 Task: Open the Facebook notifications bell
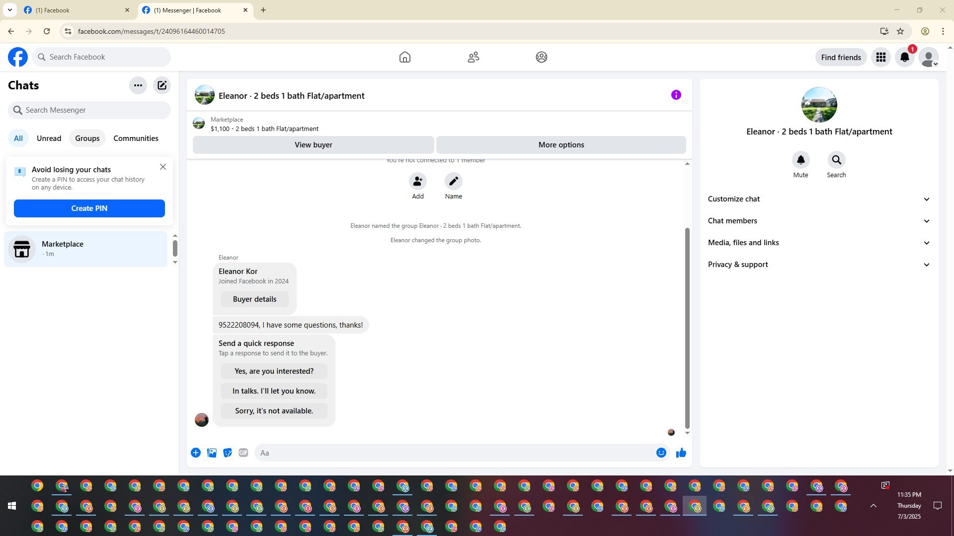coord(904,58)
